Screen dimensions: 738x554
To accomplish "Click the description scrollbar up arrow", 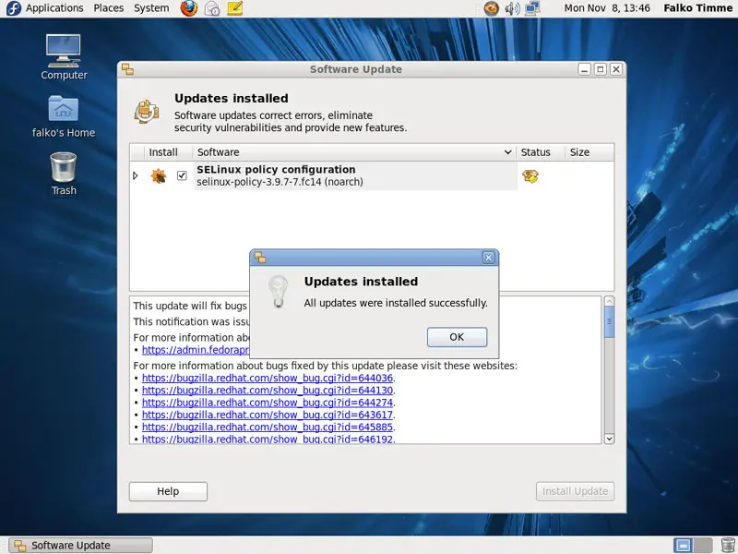I will pyautogui.click(x=609, y=301).
